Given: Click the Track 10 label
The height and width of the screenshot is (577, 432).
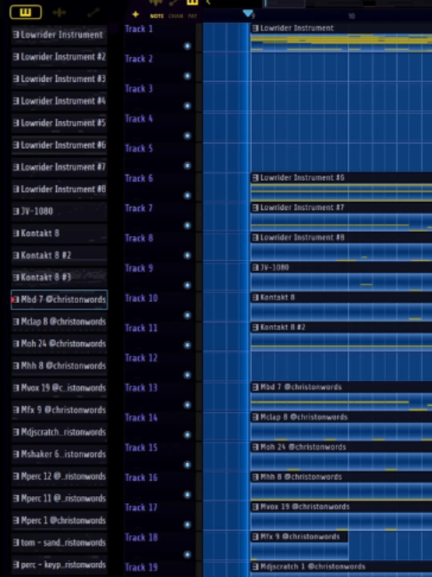Looking at the screenshot, I should pos(141,298).
